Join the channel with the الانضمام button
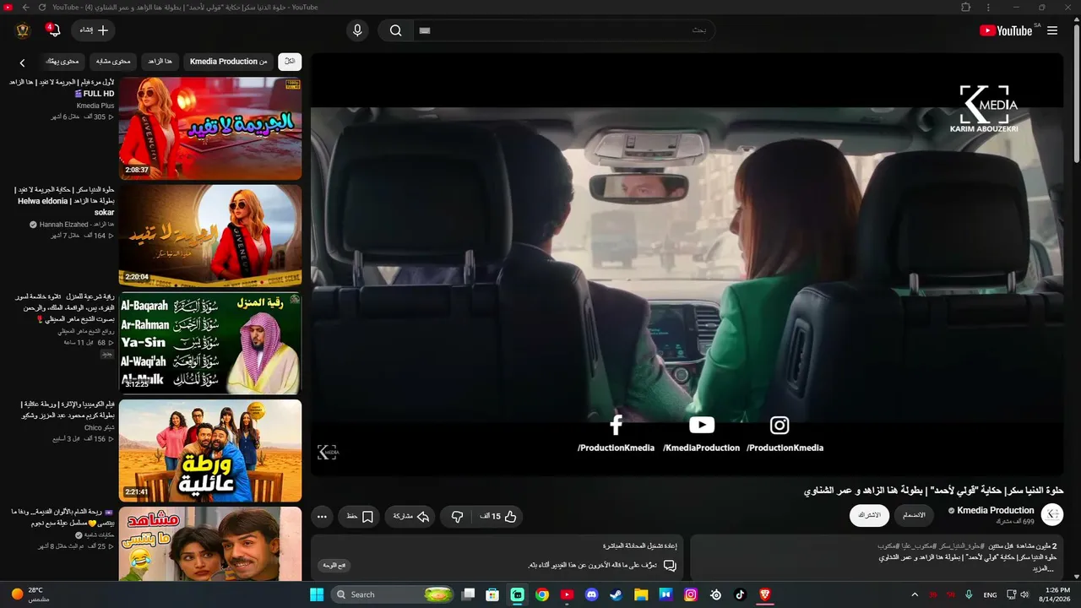The width and height of the screenshot is (1081, 608). pos(914,515)
